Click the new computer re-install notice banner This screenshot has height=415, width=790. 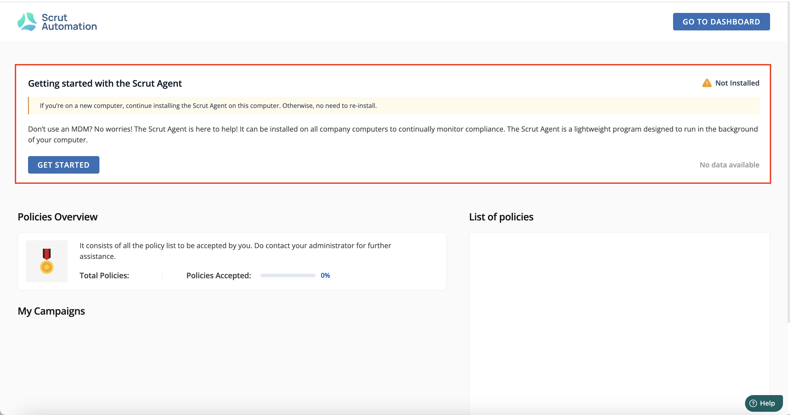click(x=394, y=106)
